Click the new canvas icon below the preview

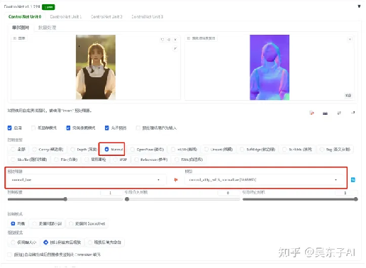tap(311, 113)
